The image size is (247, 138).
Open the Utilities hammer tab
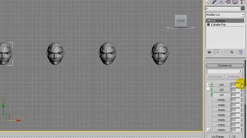(242, 2)
